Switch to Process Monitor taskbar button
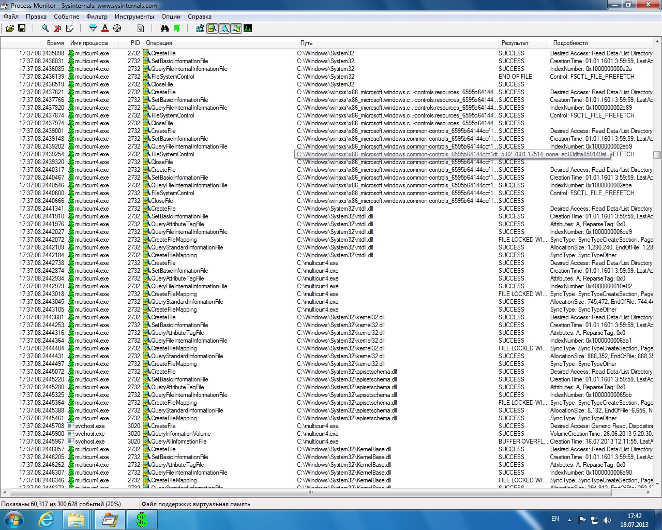 (110, 520)
